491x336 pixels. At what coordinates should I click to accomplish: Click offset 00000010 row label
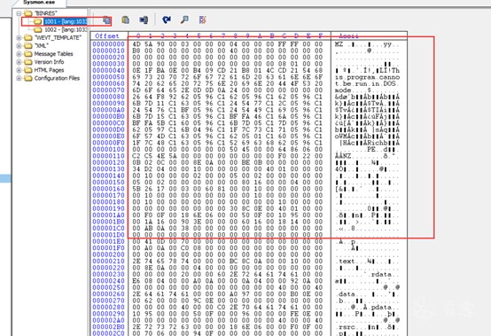click(x=108, y=51)
